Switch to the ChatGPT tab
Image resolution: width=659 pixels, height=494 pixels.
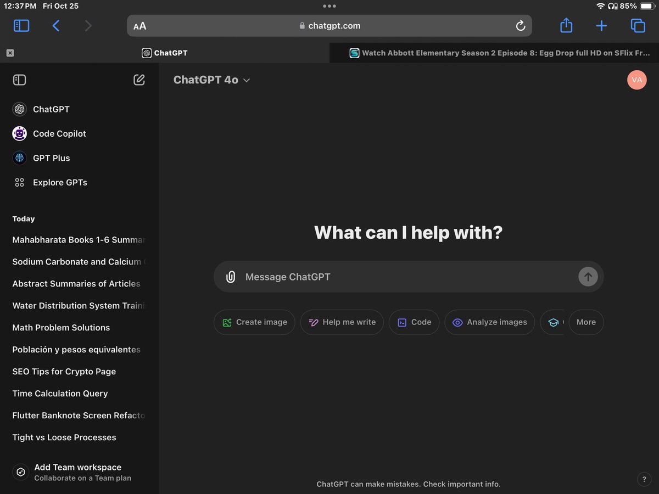tap(164, 53)
